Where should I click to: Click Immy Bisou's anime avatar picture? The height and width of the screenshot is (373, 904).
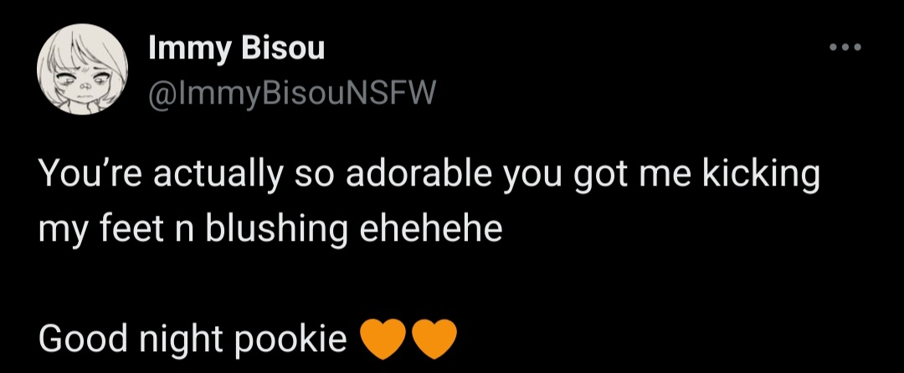(82, 69)
